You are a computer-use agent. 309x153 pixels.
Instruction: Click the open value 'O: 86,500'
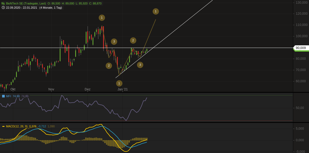coord(54,3)
